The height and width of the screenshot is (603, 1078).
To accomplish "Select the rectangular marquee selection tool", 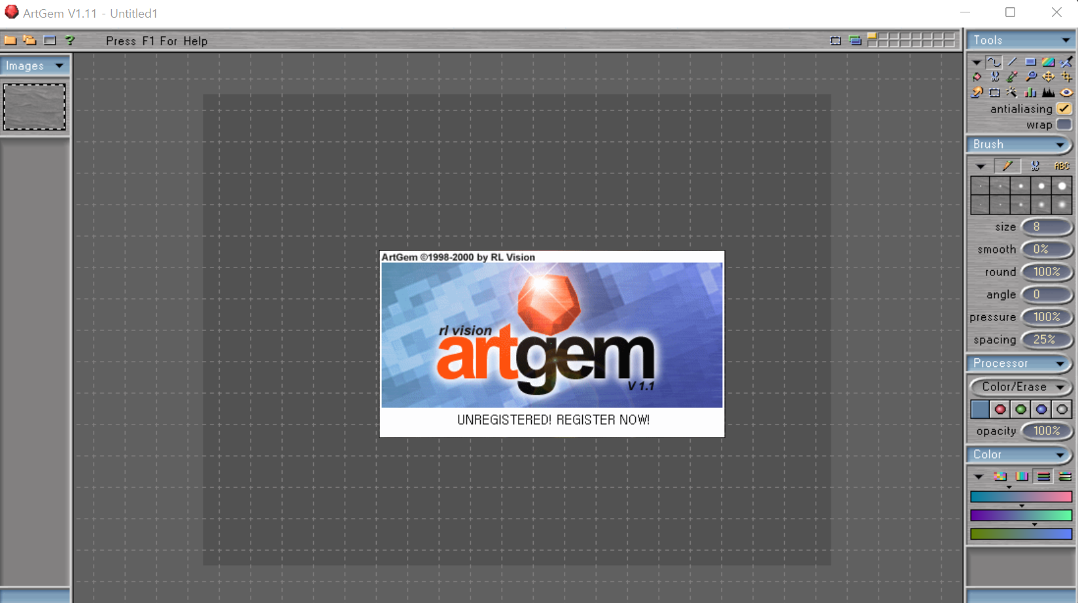I will coord(994,93).
